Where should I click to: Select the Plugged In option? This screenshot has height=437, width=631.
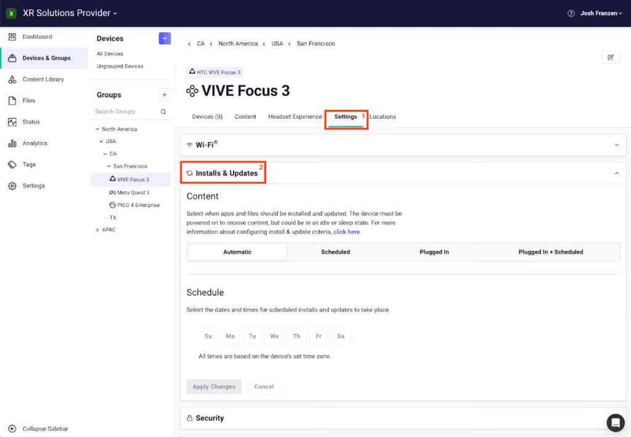tap(434, 252)
